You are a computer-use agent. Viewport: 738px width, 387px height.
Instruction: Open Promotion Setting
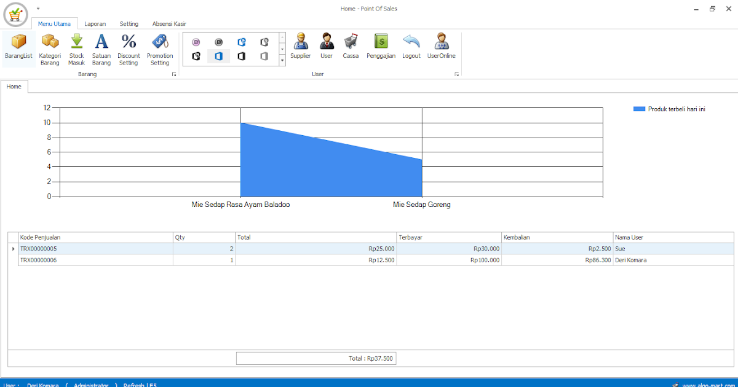(160, 49)
